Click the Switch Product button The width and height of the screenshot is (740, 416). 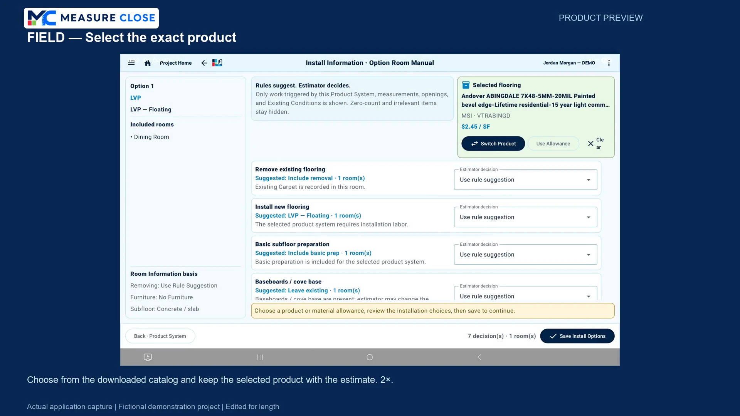pyautogui.click(x=493, y=144)
